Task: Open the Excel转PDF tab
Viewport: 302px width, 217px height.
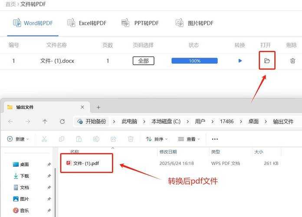Action: coord(87,23)
